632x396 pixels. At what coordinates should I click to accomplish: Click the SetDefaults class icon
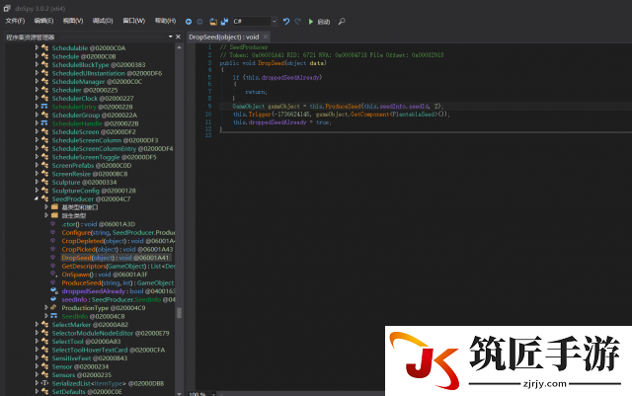pos(44,392)
